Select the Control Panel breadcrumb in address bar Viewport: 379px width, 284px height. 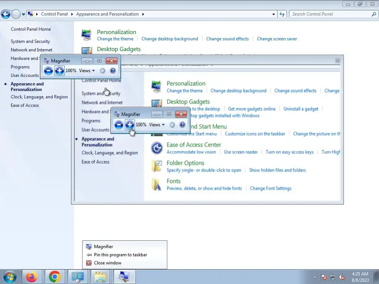coord(54,14)
